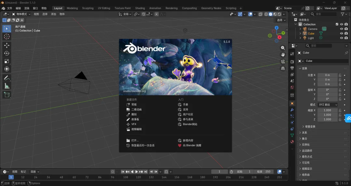
Task: Click the Location X value field
Action: (328, 75)
